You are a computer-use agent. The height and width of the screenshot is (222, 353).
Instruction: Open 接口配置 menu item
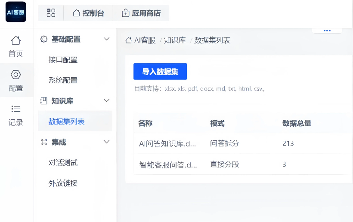coord(63,60)
